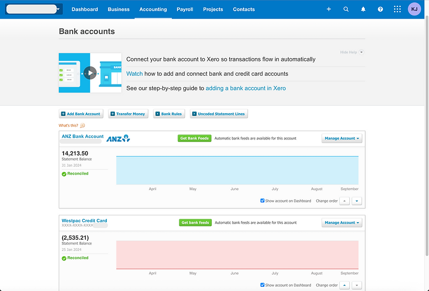Open the Payroll menu
This screenshot has height=291, width=429.
(185, 9)
